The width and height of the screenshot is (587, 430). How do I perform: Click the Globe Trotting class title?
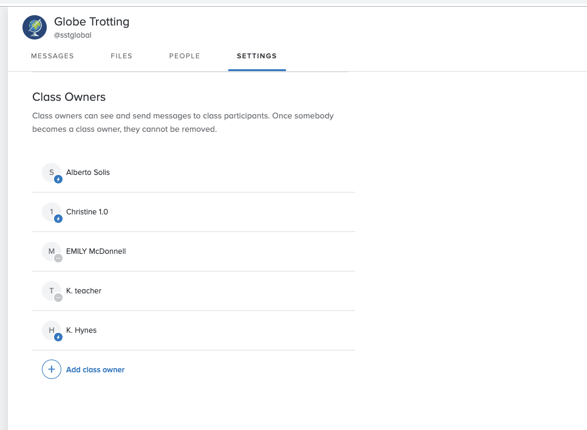(92, 22)
